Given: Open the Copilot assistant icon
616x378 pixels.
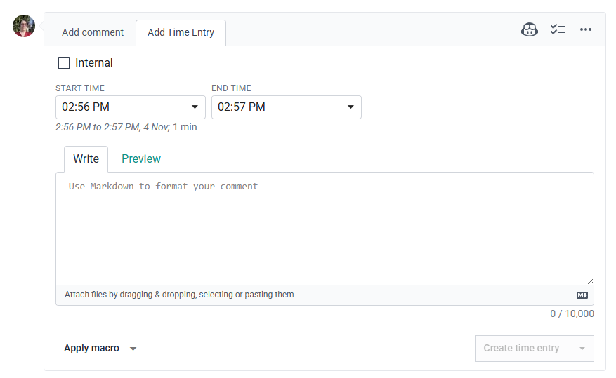Looking at the screenshot, I should (x=530, y=29).
